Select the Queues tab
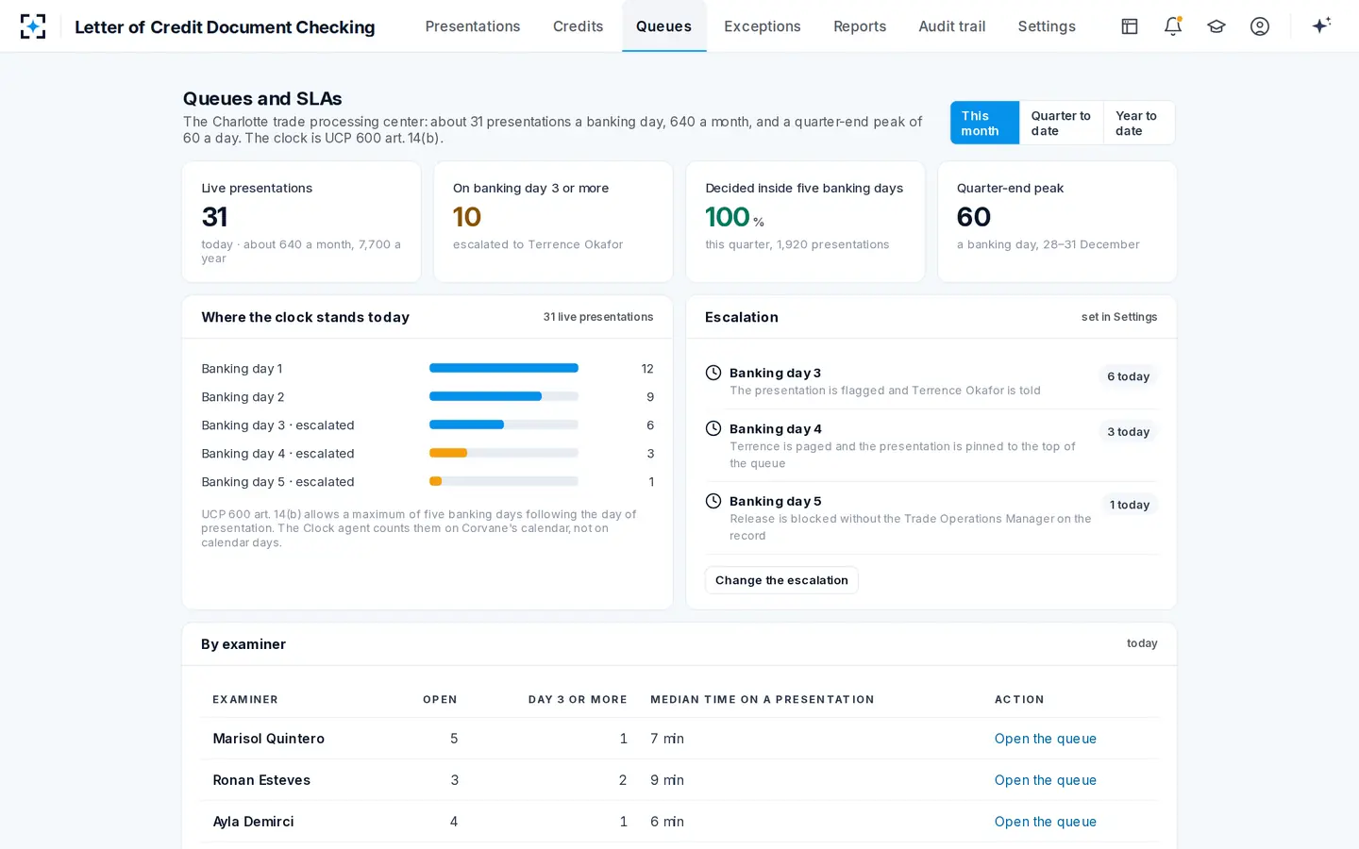Screen dimensions: 1359x849 tap(663, 26)
